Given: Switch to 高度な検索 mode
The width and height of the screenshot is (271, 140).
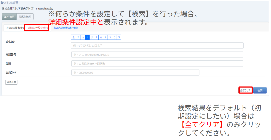Looking at the screenshot, I should [25, 17].
